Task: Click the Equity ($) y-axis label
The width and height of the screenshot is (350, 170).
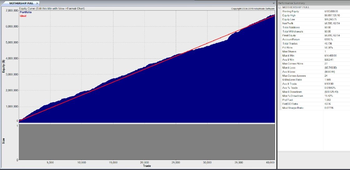Action: 3,67
